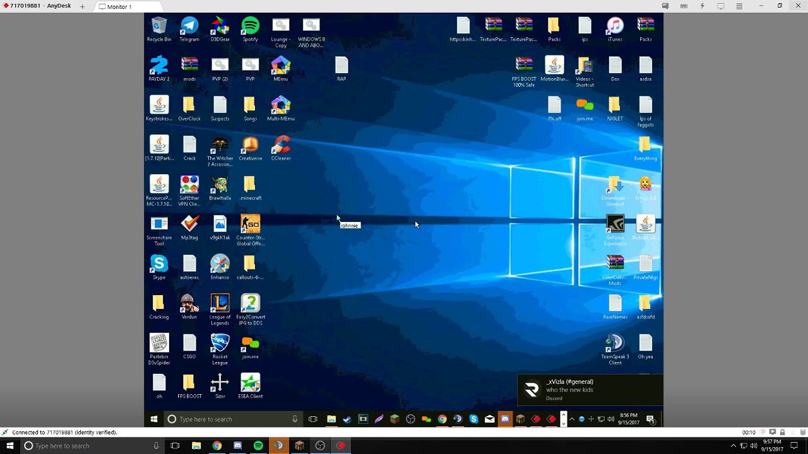Open Discord from the taskbar

(x=505, y=419)
